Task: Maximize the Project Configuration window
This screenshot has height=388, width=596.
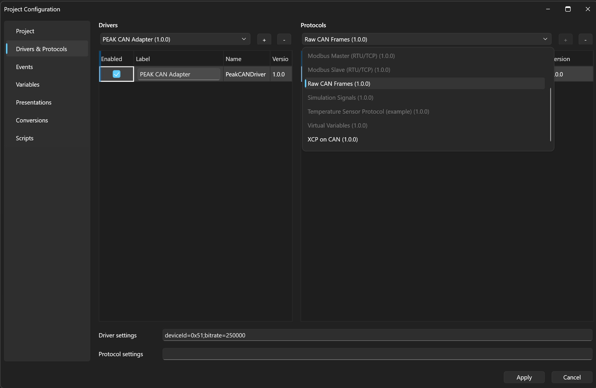Action: point(568,9)
